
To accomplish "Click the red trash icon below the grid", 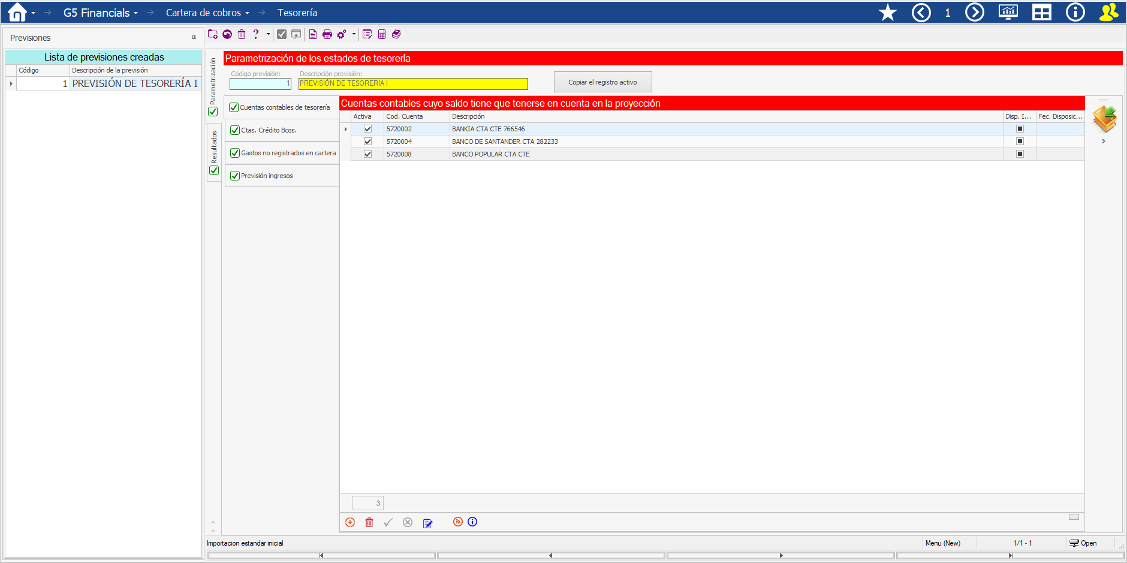I will [369, 522].
